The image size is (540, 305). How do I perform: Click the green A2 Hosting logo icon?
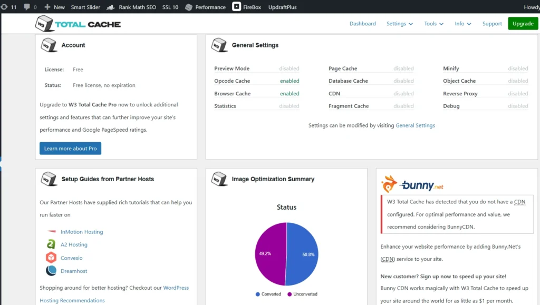pos(51,244)
